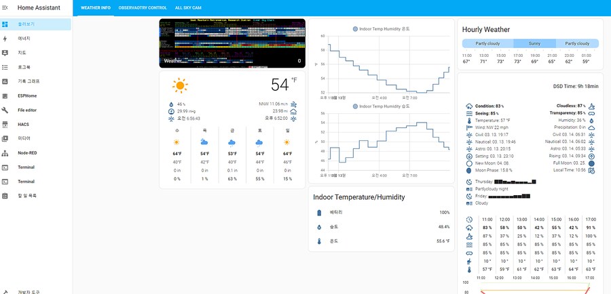Image resolution: width=611 pixels, height=294 pixels.
Task: Collapse the sidebar with the menu icon
Action: [5, 7]
